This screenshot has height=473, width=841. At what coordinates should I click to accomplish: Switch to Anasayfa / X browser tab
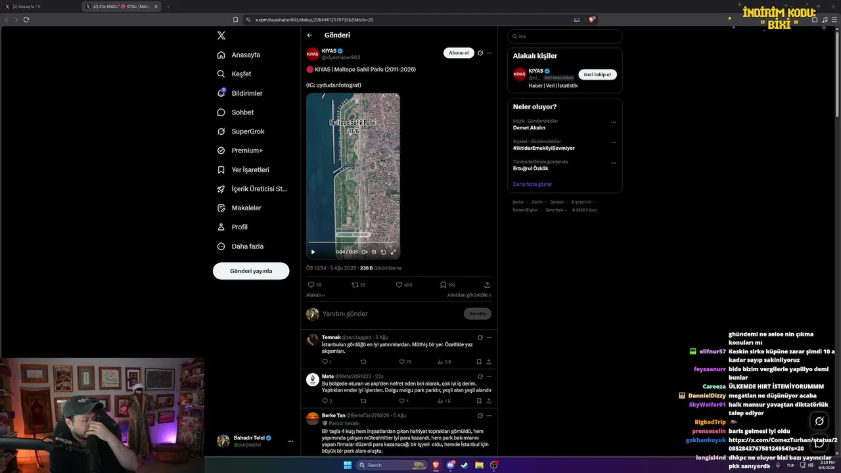pyautogui.click(x=39, y=7)
